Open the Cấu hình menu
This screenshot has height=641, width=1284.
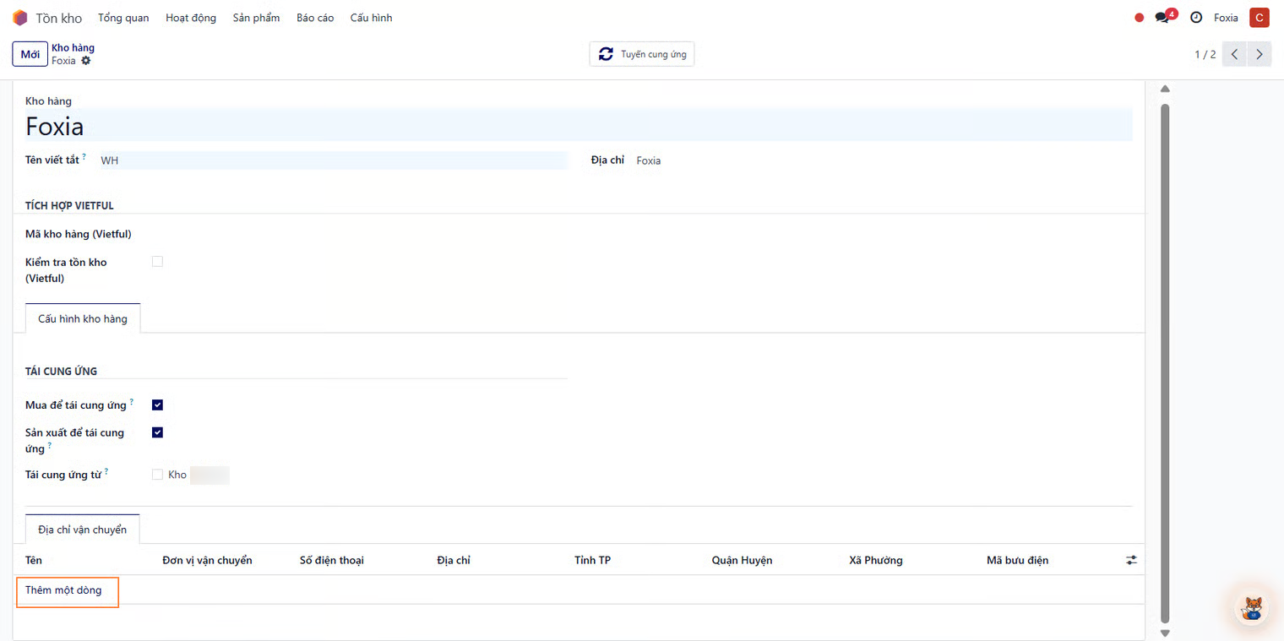point(371,18)
